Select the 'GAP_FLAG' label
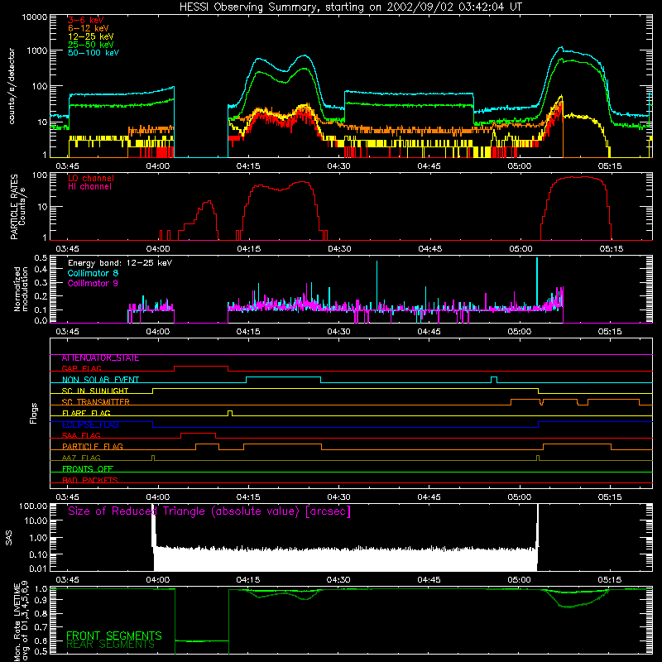This screenshot has height=662, width=662. [81, 368]
